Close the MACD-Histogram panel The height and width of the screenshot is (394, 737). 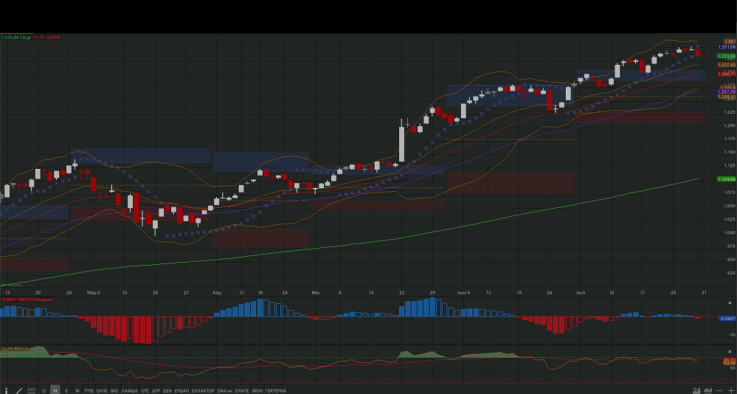[x=730, y=303]
